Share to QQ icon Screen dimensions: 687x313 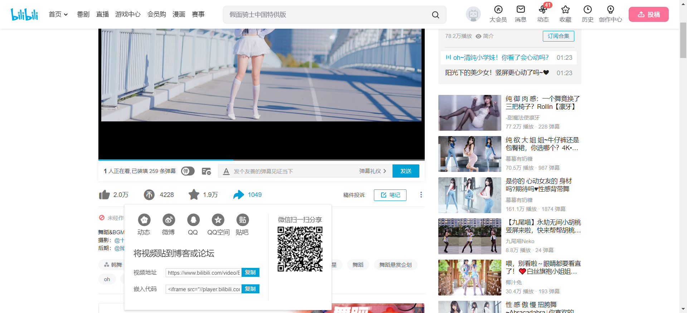click(x=193, y=225)
